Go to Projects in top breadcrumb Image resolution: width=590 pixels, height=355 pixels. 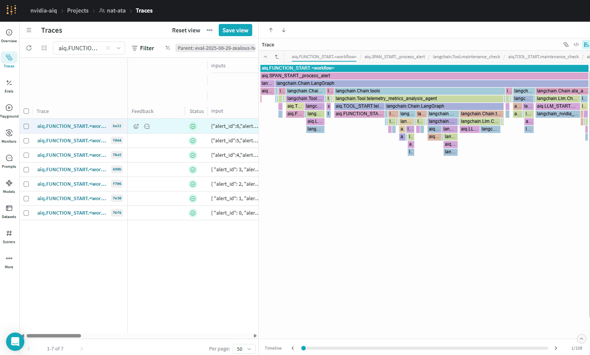[78, 11]
